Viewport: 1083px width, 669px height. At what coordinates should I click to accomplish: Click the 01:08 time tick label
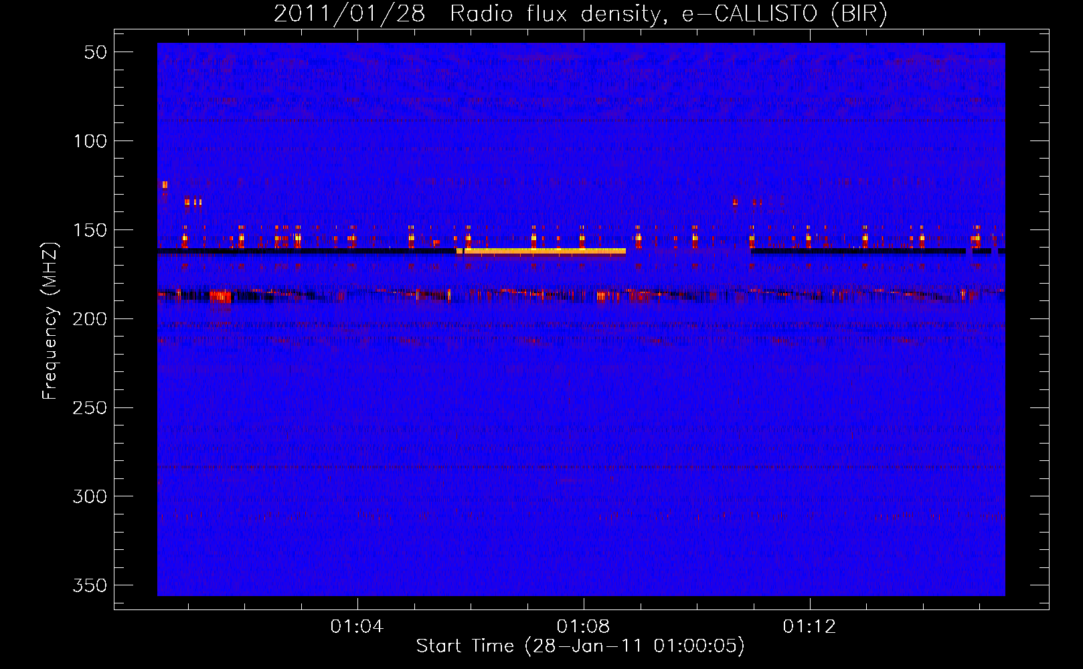[x=583, y=626]
